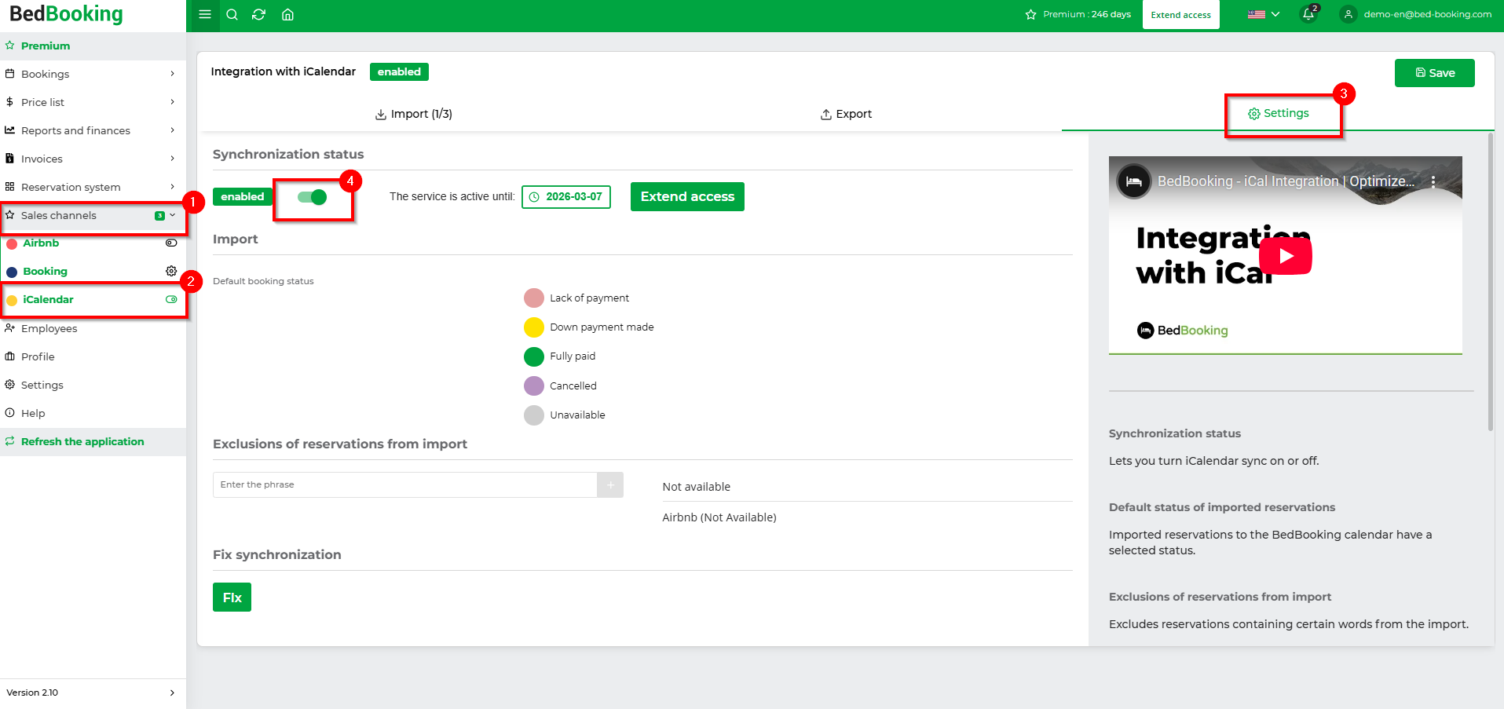Open iCalendar sales channel
Image resolution: width=1504 pixels, height=709 pixels.
[x=48, y=299]
